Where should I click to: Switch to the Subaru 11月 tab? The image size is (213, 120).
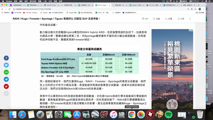(137, 5)
